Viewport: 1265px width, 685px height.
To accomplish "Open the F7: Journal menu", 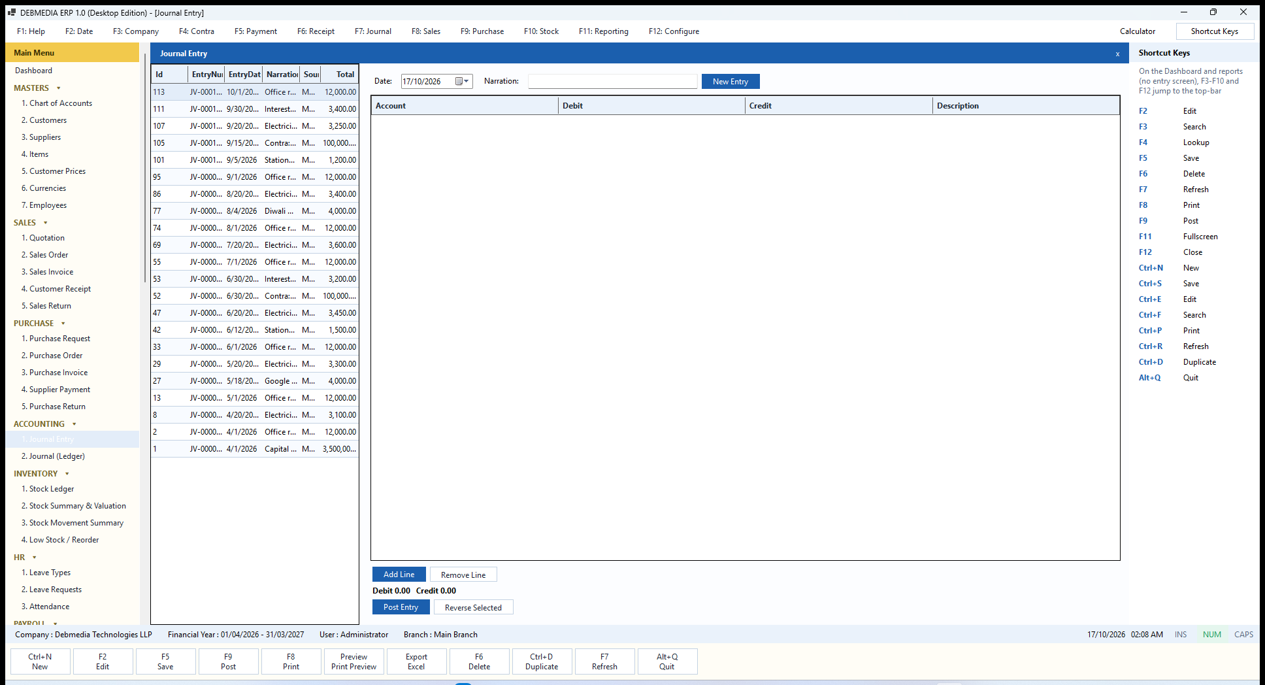I will pyautogui.click(x=373, y=31).
